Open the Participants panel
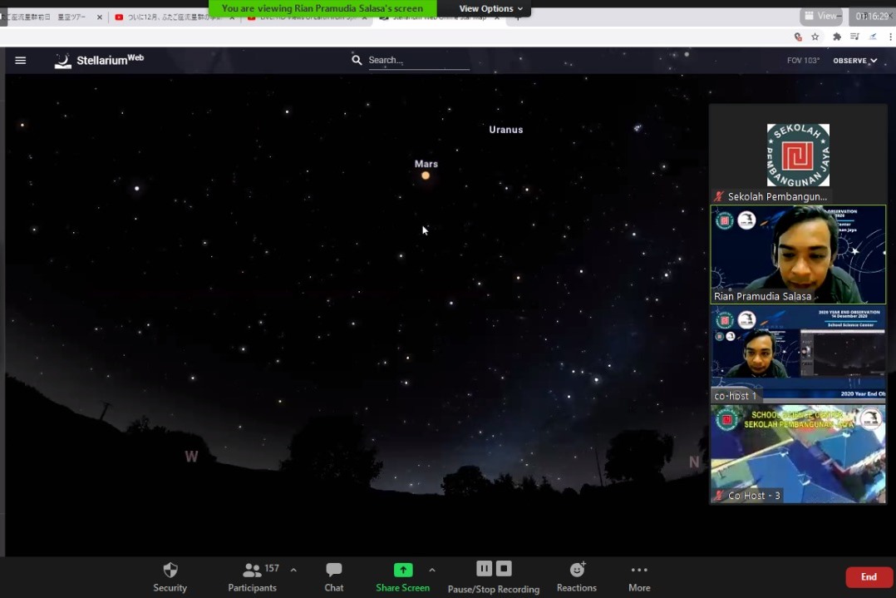This screenshot has height=598, width=896. [x=253, y=571]
